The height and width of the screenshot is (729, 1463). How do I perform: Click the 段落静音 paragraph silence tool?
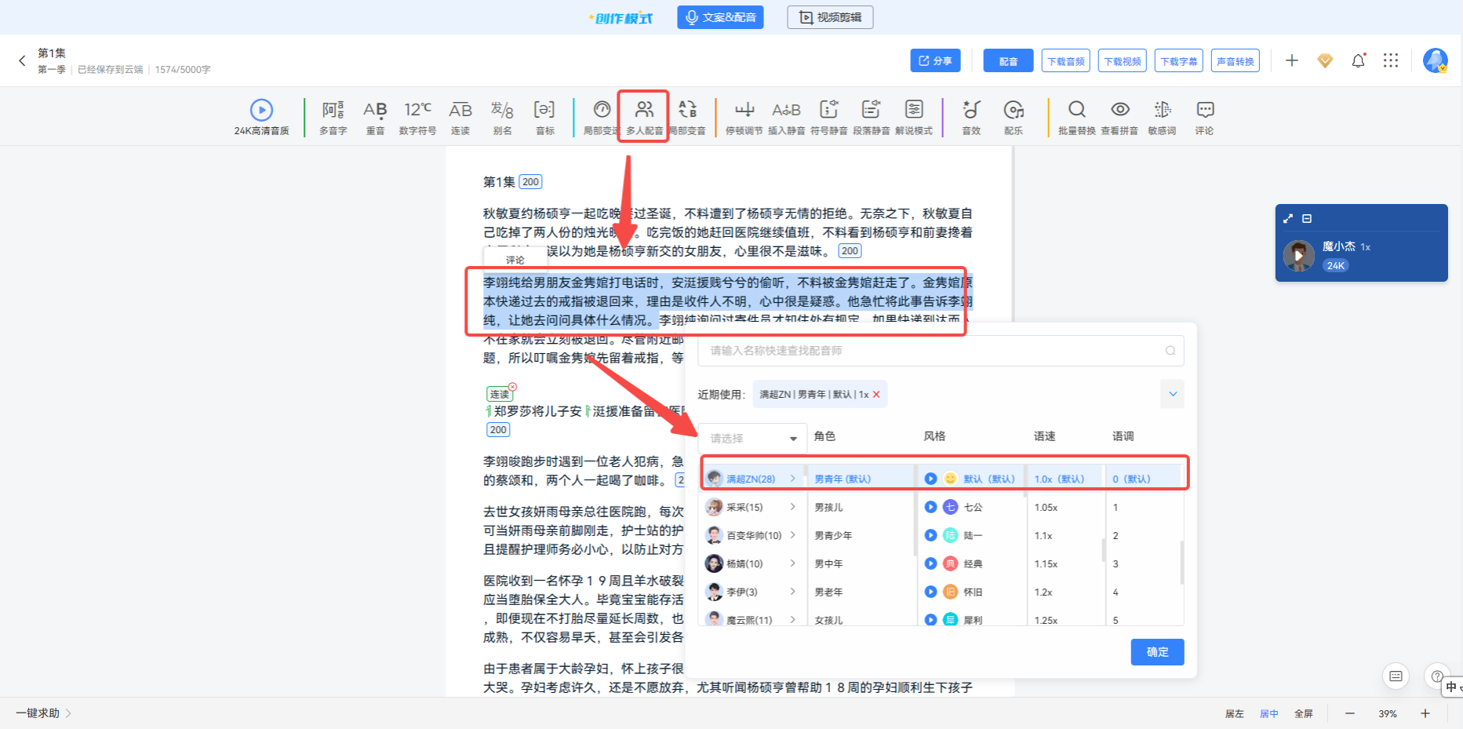click(x=872, y=118)
